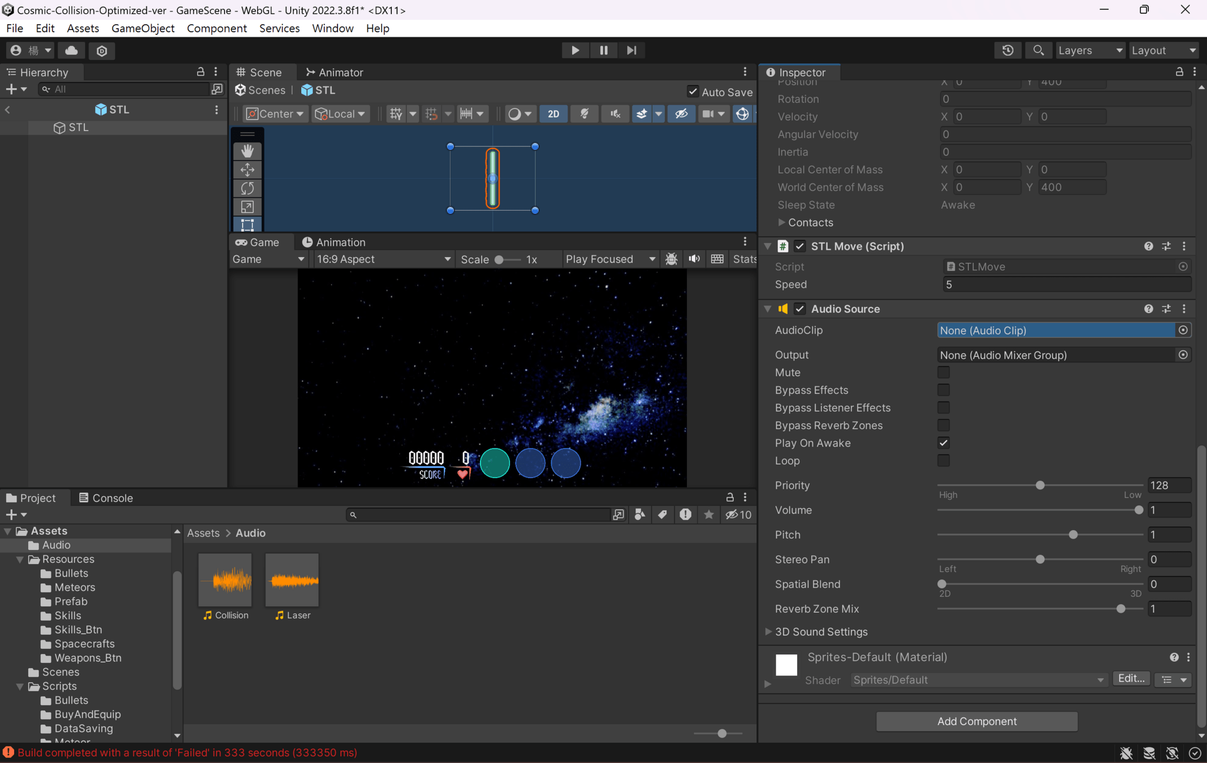
Task: Select the Hand tool in Scene view
Action: (247, 151)
